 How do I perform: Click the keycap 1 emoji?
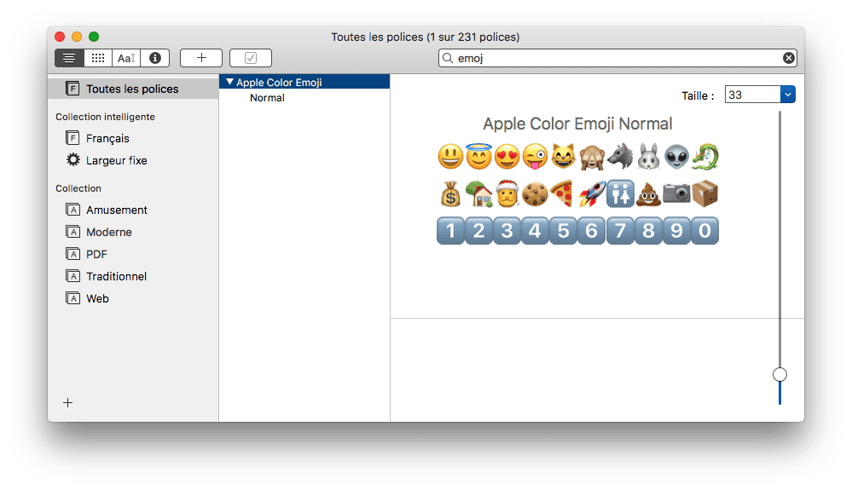pos(450,231)
